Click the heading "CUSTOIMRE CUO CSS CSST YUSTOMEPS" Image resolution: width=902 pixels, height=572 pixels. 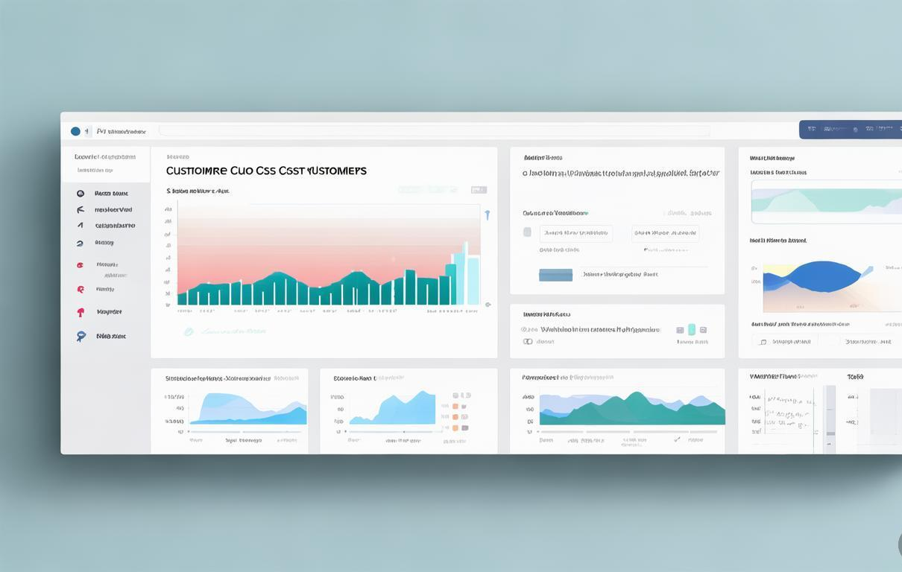[x=266, y=171]
